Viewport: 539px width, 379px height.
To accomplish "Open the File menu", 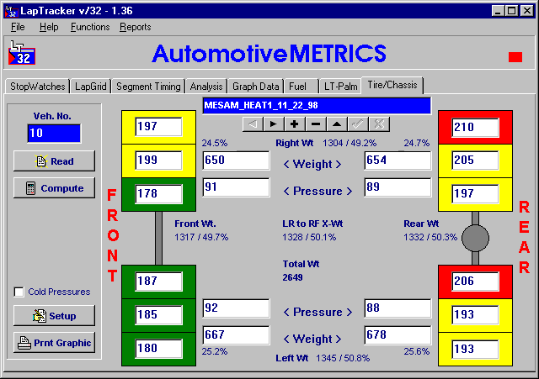I will (x=18, y=27).
